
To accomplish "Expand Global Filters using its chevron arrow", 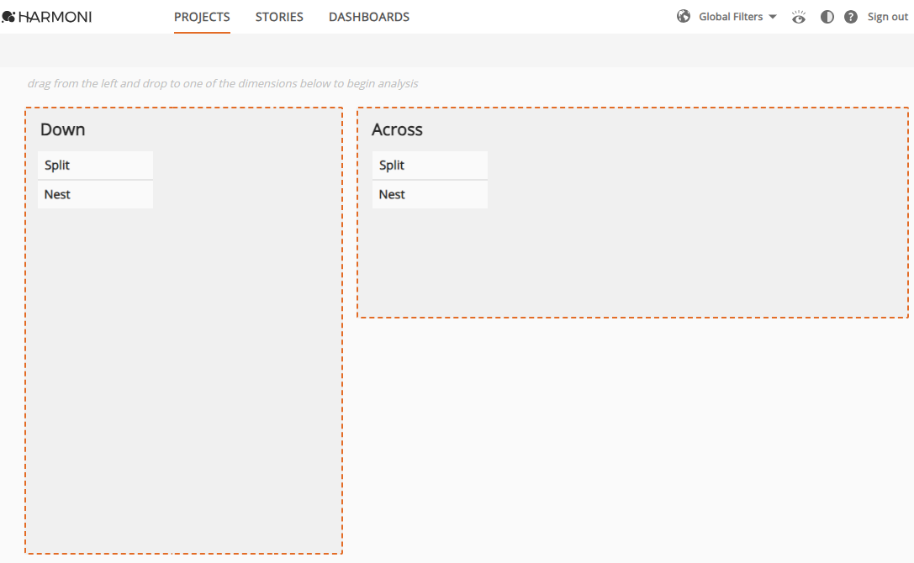I will (772, 16).
